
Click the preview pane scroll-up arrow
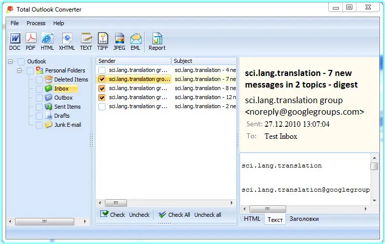[x=374, y=158]
